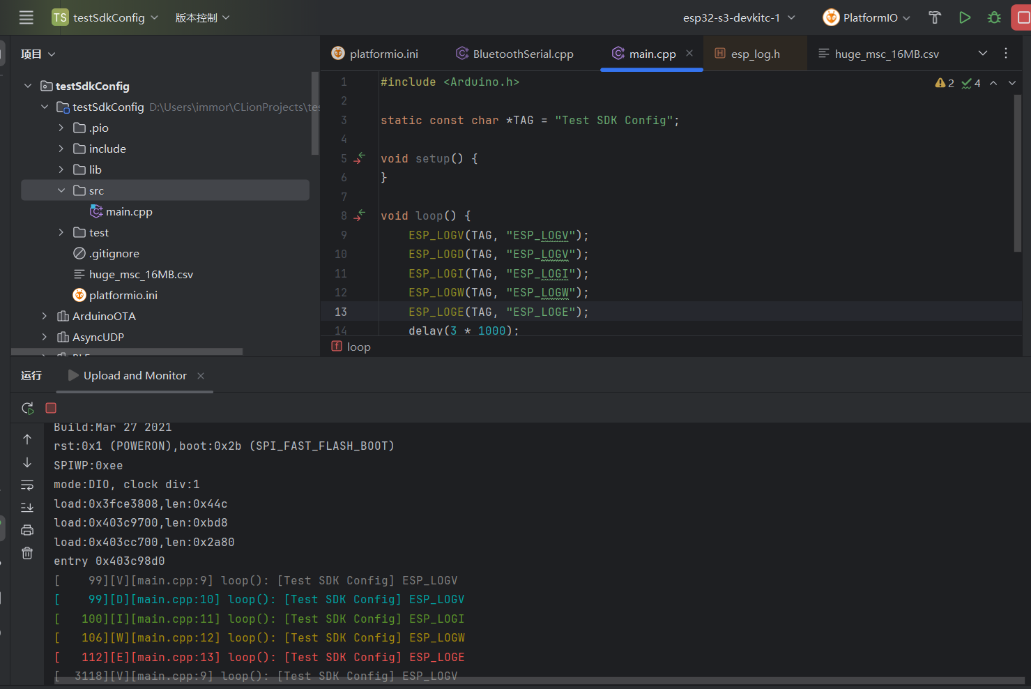Open editor tab options kebab menu

[x=1006, y=53]
